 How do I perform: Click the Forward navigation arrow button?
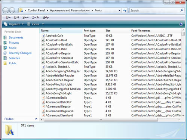click(12, 10)
